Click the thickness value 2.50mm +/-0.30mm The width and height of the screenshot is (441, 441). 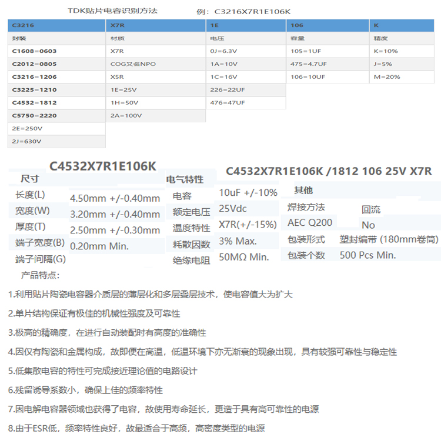pyautogui.click(x=115, y=230)
